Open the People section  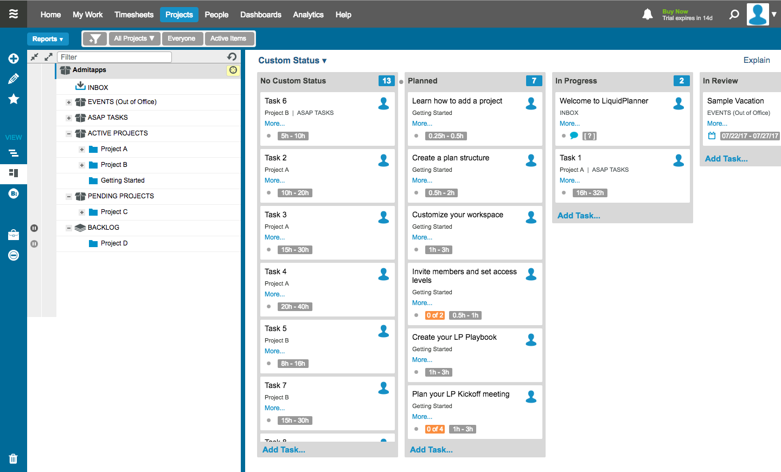(216, 15)
